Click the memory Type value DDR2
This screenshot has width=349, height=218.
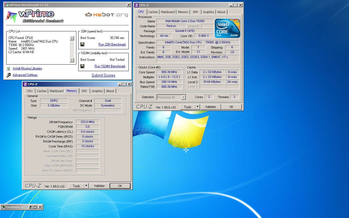click(x=54, y=101)
